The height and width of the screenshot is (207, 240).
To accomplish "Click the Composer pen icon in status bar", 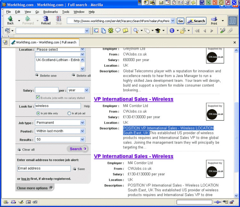I will (x=21, y=202).
